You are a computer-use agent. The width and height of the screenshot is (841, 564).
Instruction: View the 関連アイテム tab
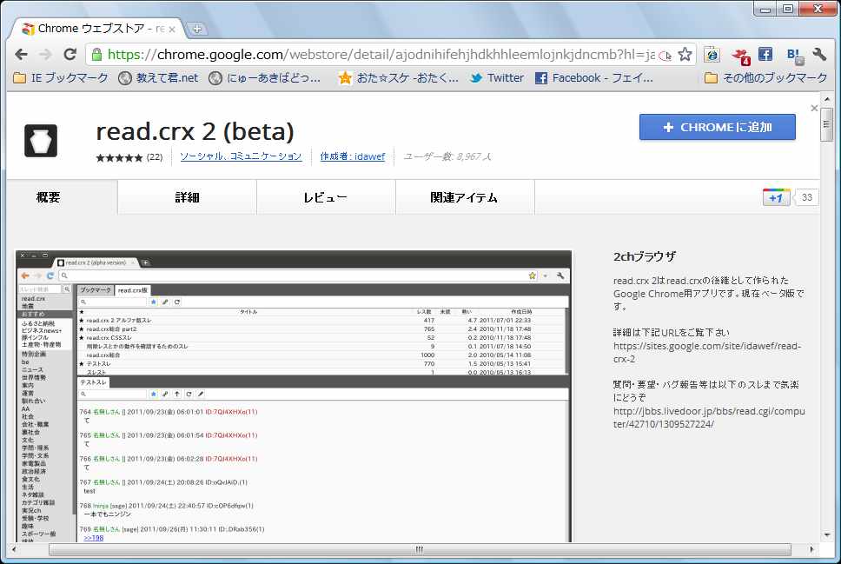[465, 197]
